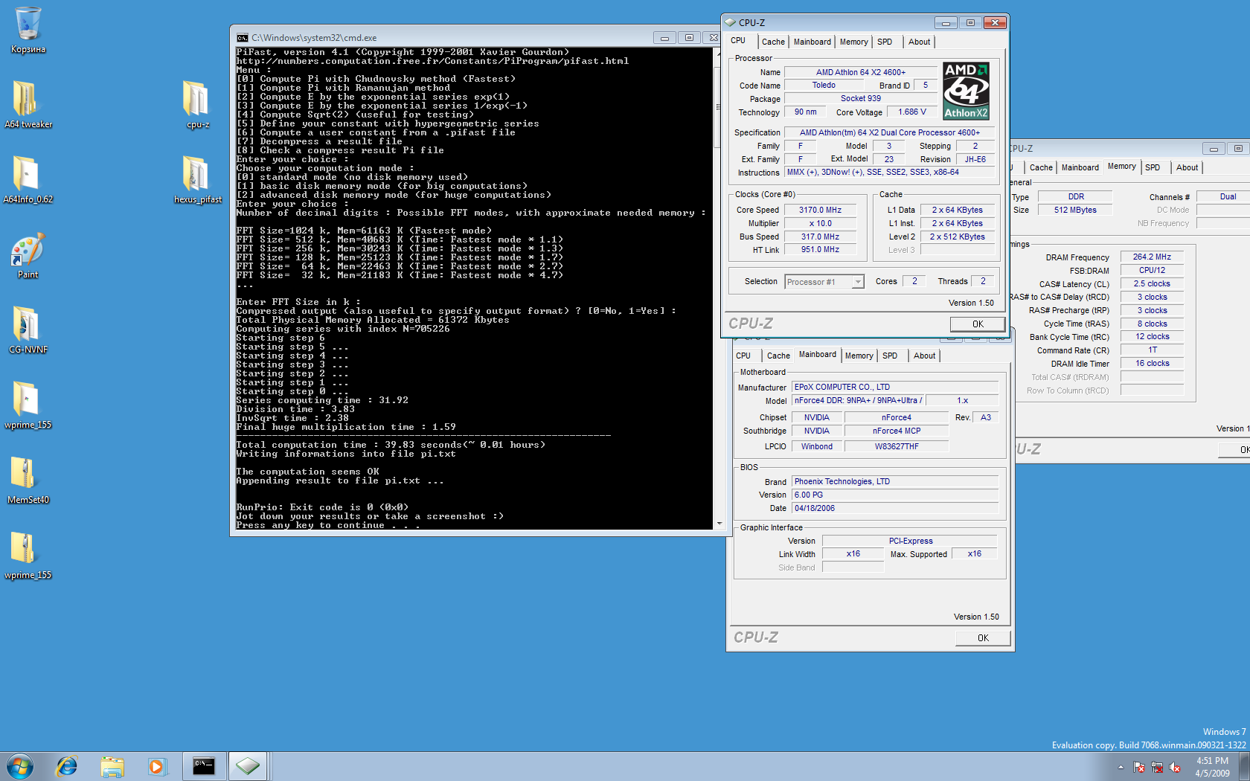Click the Core Speed value 3170.0 MHz
Image resolution: width=1250 pixels, height=781 pixels.
(820, 210)
